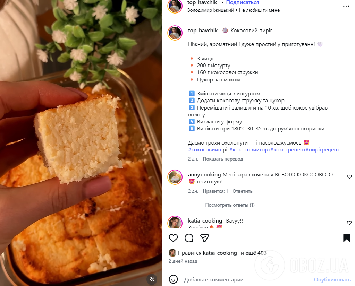Click "Подписаться" follow link
Screen dimensions: 355x286
pyautogui.click(x=243, y=2)
